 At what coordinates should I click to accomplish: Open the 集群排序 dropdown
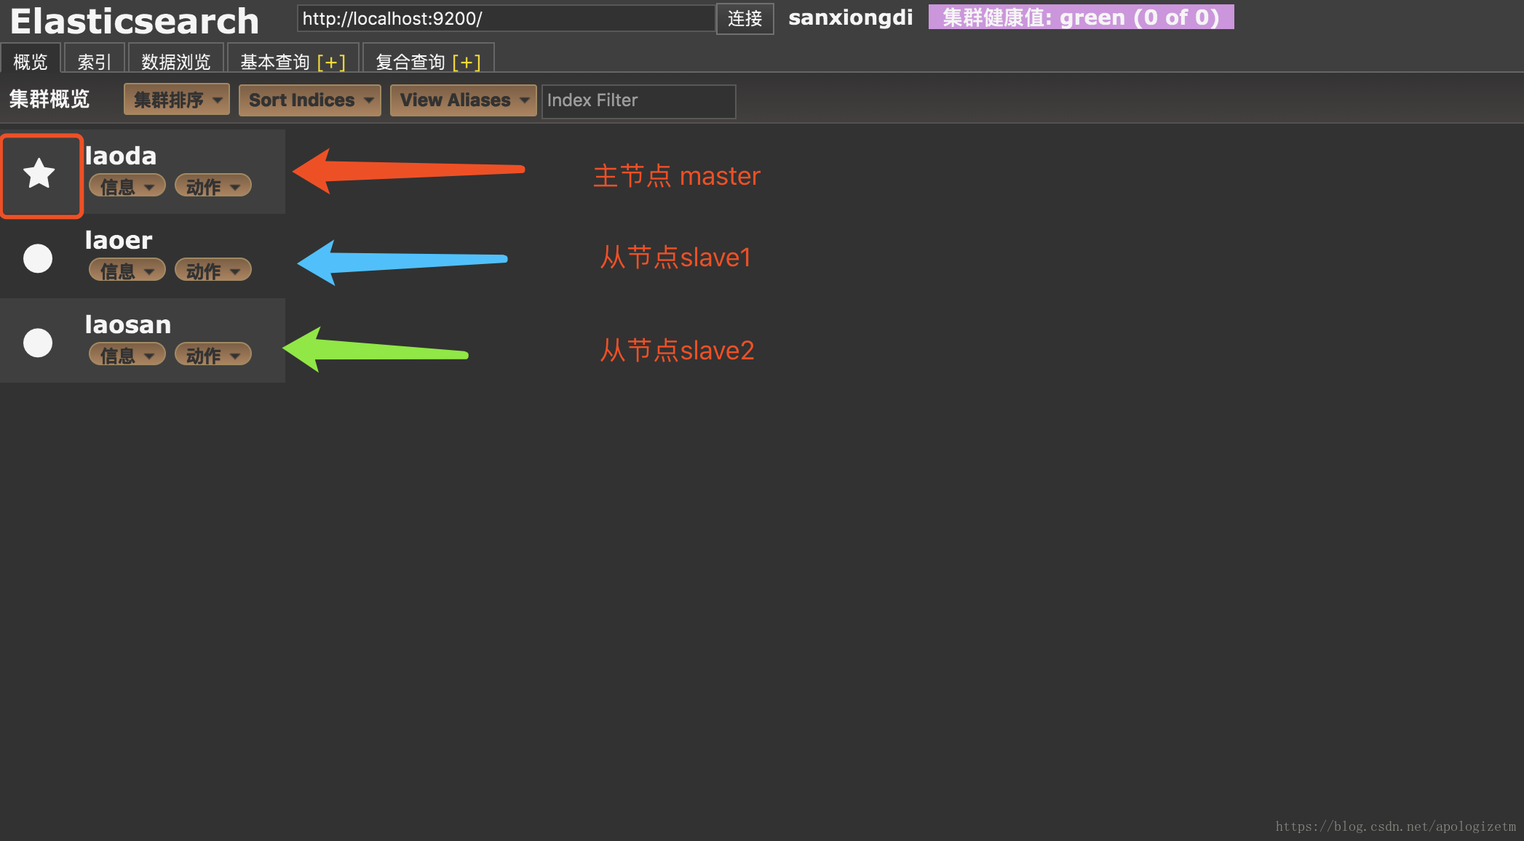click(177, 100)
